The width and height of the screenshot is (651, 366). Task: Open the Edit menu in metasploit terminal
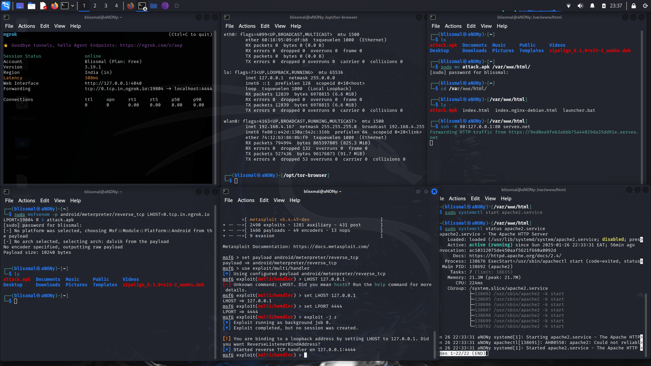click(264, 200)
